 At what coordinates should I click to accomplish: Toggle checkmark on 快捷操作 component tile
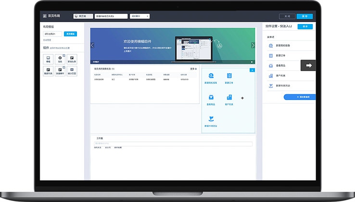tap(64, 67)
